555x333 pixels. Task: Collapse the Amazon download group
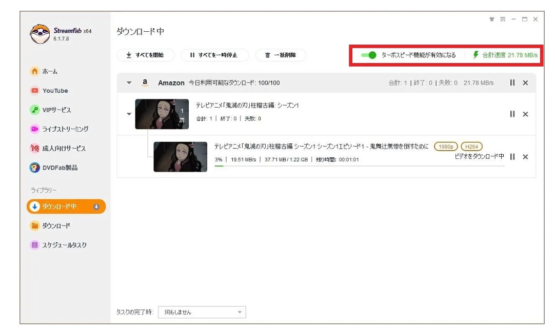[x=129, y=82]
